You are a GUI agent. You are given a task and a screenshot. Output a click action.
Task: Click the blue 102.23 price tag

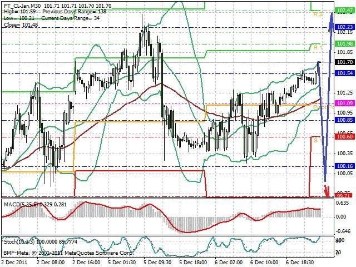point(345,27)
